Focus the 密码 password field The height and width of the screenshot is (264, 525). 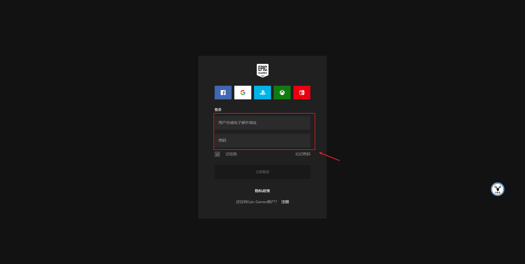pos(262,141)
